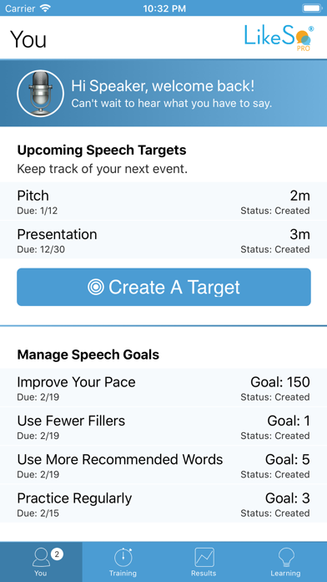
Task: Select the You person icon
Action: click(x=41, y=557)
